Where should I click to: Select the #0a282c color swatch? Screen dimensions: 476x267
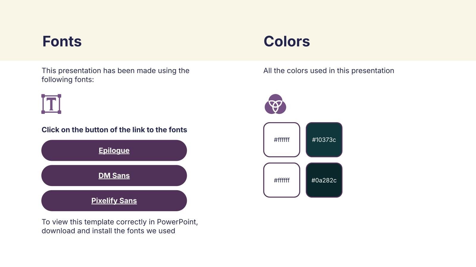click(x=324, y=180)
